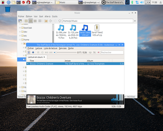
Task: Select 3and1Take2 V05.aif file
Action: coord(85,30)
